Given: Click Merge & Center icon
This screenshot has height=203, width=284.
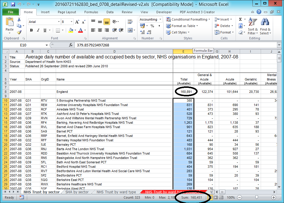Looking at the screenshot, I should tap(130, 30).
